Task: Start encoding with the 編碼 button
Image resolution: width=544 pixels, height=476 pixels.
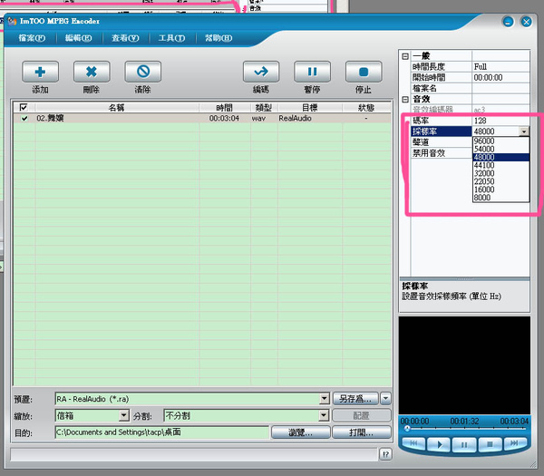Action: (x=261, y=72)
